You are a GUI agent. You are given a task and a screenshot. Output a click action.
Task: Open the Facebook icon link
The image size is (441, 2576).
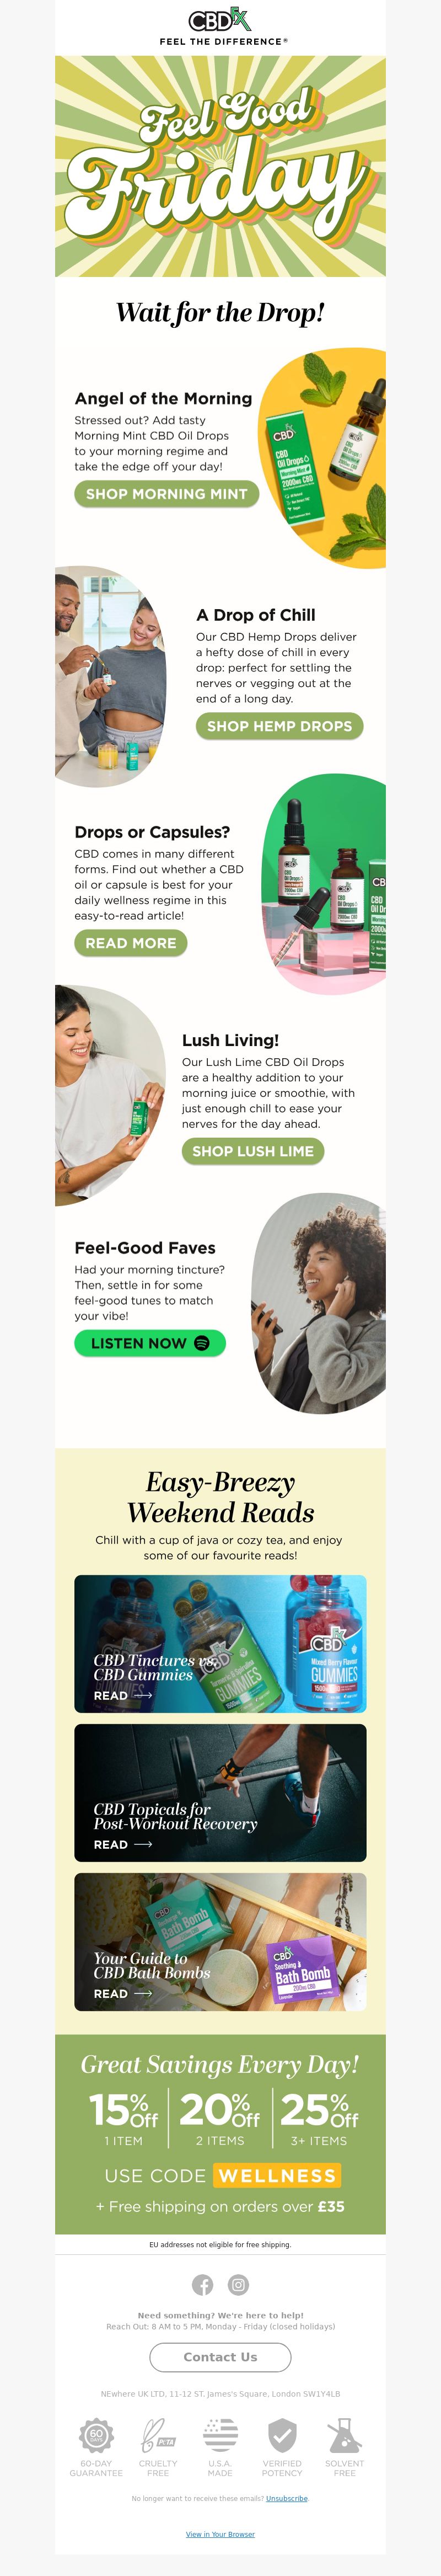pos(203,2284)
